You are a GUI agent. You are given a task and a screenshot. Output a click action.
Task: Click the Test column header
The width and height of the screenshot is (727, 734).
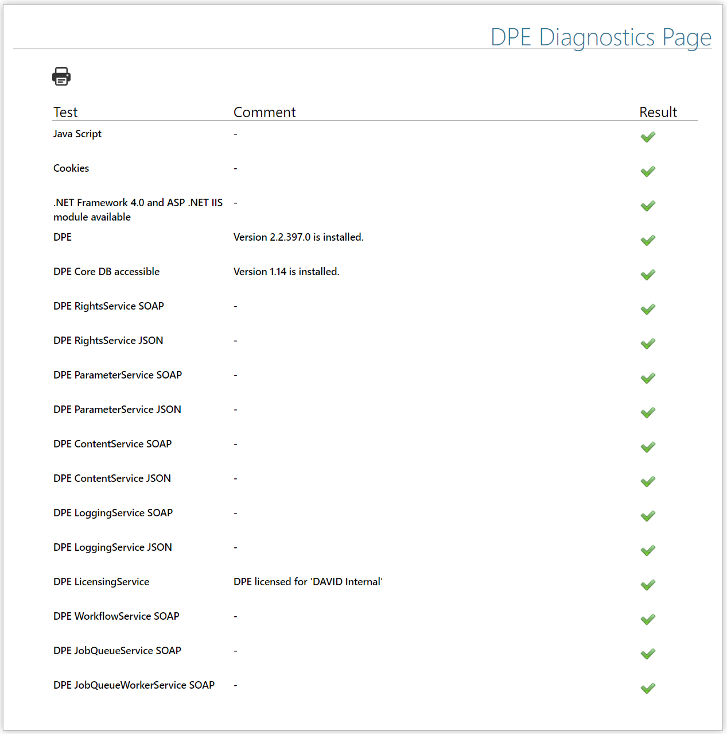(x=65, y=112)
